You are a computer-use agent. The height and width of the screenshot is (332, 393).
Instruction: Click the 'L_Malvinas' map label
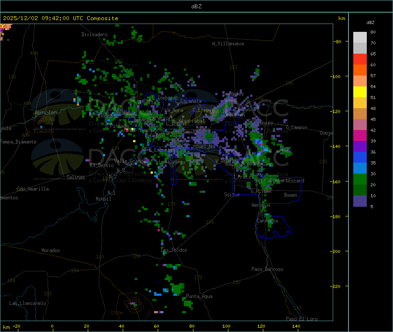(x=172, y=162)
